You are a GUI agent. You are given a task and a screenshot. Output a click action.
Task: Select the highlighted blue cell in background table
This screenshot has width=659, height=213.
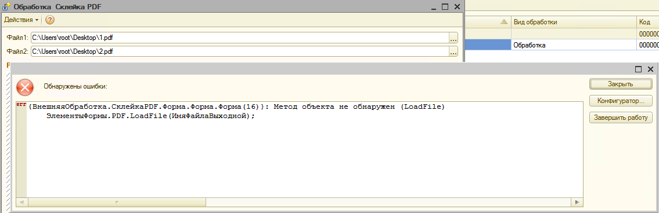pyautogui.click(x=488, y=45)
